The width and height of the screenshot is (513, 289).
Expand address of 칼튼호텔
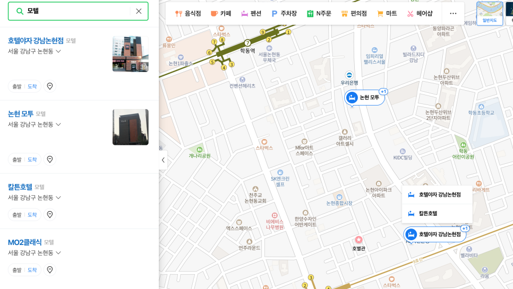click(x=58, y=198)
